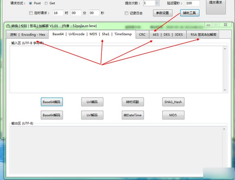
Task: Click input area scrollbar down arrow
Action: pos(225,90)
